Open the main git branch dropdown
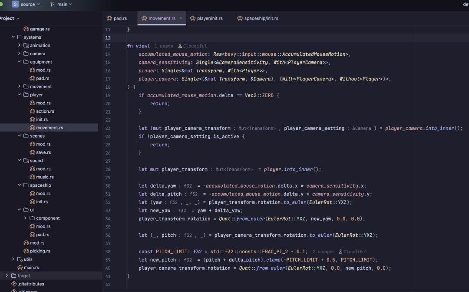This screenshot has width=469, height=292. pyautogui.click(x=61, y=4)
